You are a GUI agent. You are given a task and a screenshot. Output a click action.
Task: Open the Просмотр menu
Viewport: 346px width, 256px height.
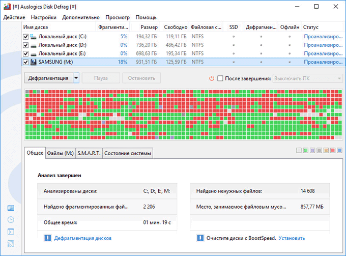tap(118, 17)
